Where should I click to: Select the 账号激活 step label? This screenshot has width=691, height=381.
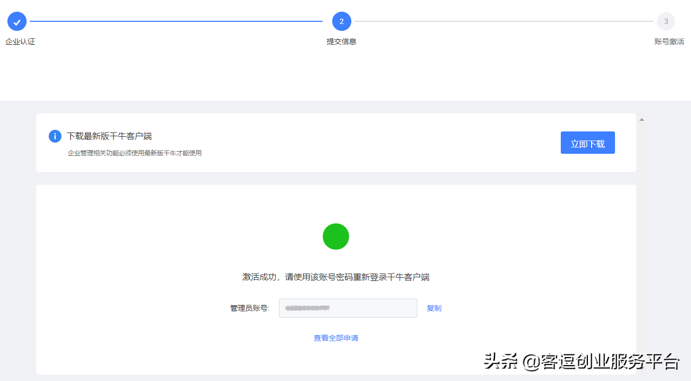point(670,41)
